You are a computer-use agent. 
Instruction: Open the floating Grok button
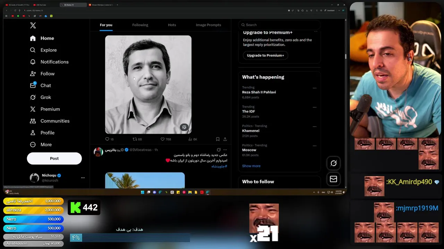(x=333, y=163)
